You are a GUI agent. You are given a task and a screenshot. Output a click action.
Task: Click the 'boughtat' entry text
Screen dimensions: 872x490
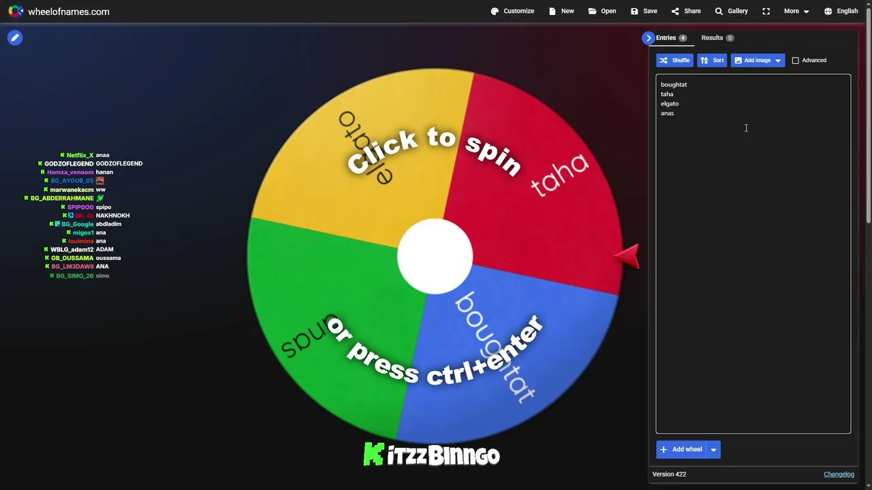pyautogui.click(x=674, y=84)
